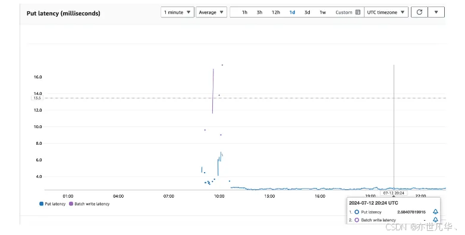Click the 10:00 x-axis label
465x235 pixels.
click(219, 196)
